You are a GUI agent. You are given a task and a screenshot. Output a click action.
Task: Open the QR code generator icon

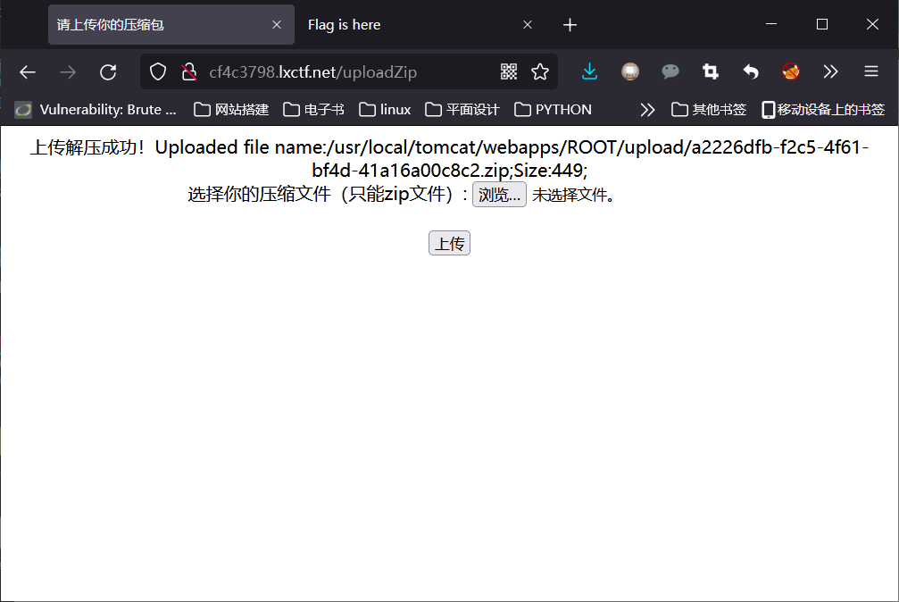(x=509, y=71)
